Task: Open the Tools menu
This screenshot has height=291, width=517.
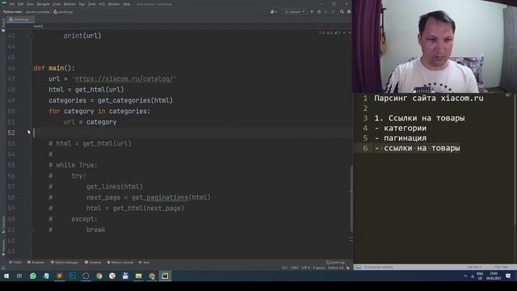Action: (x=92, y=4)
